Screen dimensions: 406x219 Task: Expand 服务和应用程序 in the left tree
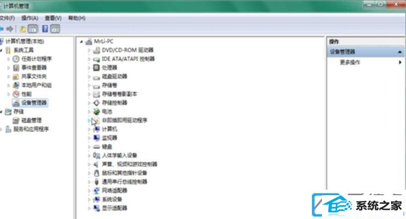pos(1,129)
